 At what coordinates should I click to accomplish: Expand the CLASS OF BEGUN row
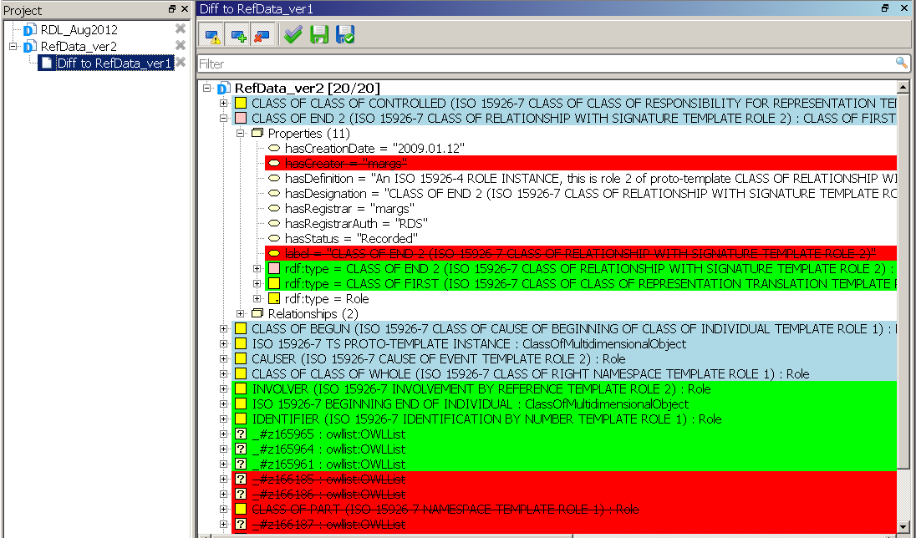pyautogui.click(x=223, y=329)
